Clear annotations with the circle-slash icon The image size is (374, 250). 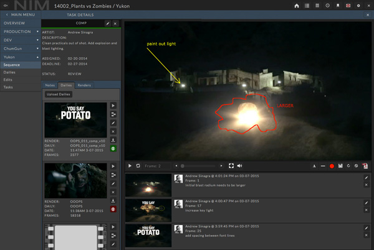pos(356,166)
